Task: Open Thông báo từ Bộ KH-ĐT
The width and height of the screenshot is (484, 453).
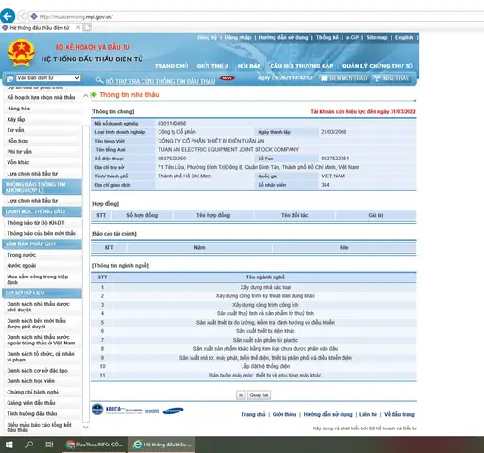Action: tap(36, 223)
